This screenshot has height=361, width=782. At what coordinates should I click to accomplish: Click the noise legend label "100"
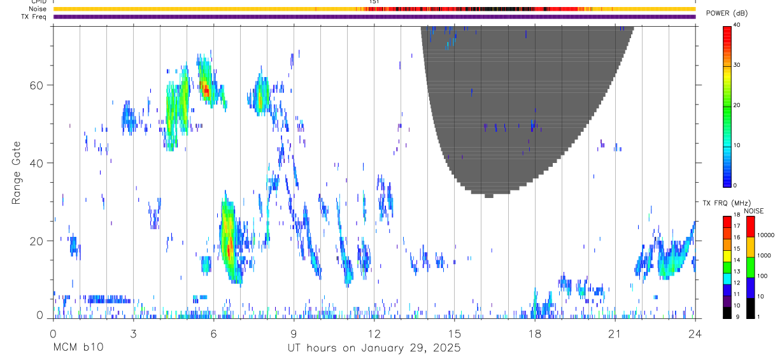tap(762, 276)
